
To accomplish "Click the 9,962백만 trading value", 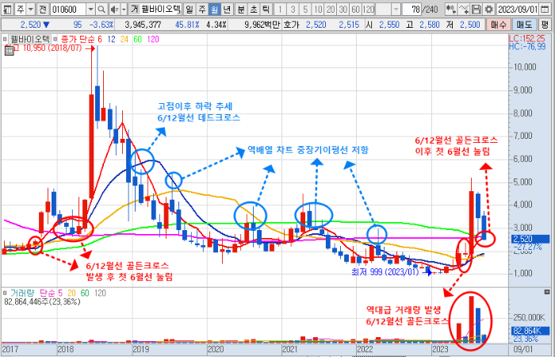I will point(262,25).
